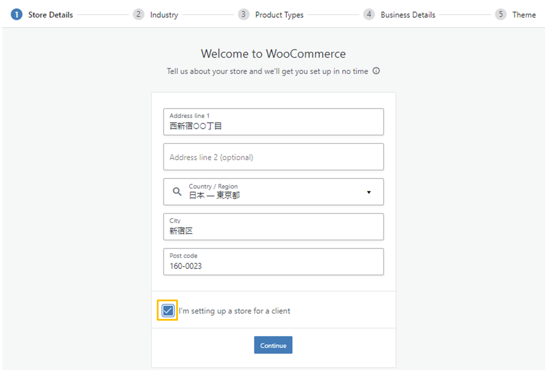
Task: Click the "I'm setting up a store for a client" label
Action: click(x=234, y=311)
